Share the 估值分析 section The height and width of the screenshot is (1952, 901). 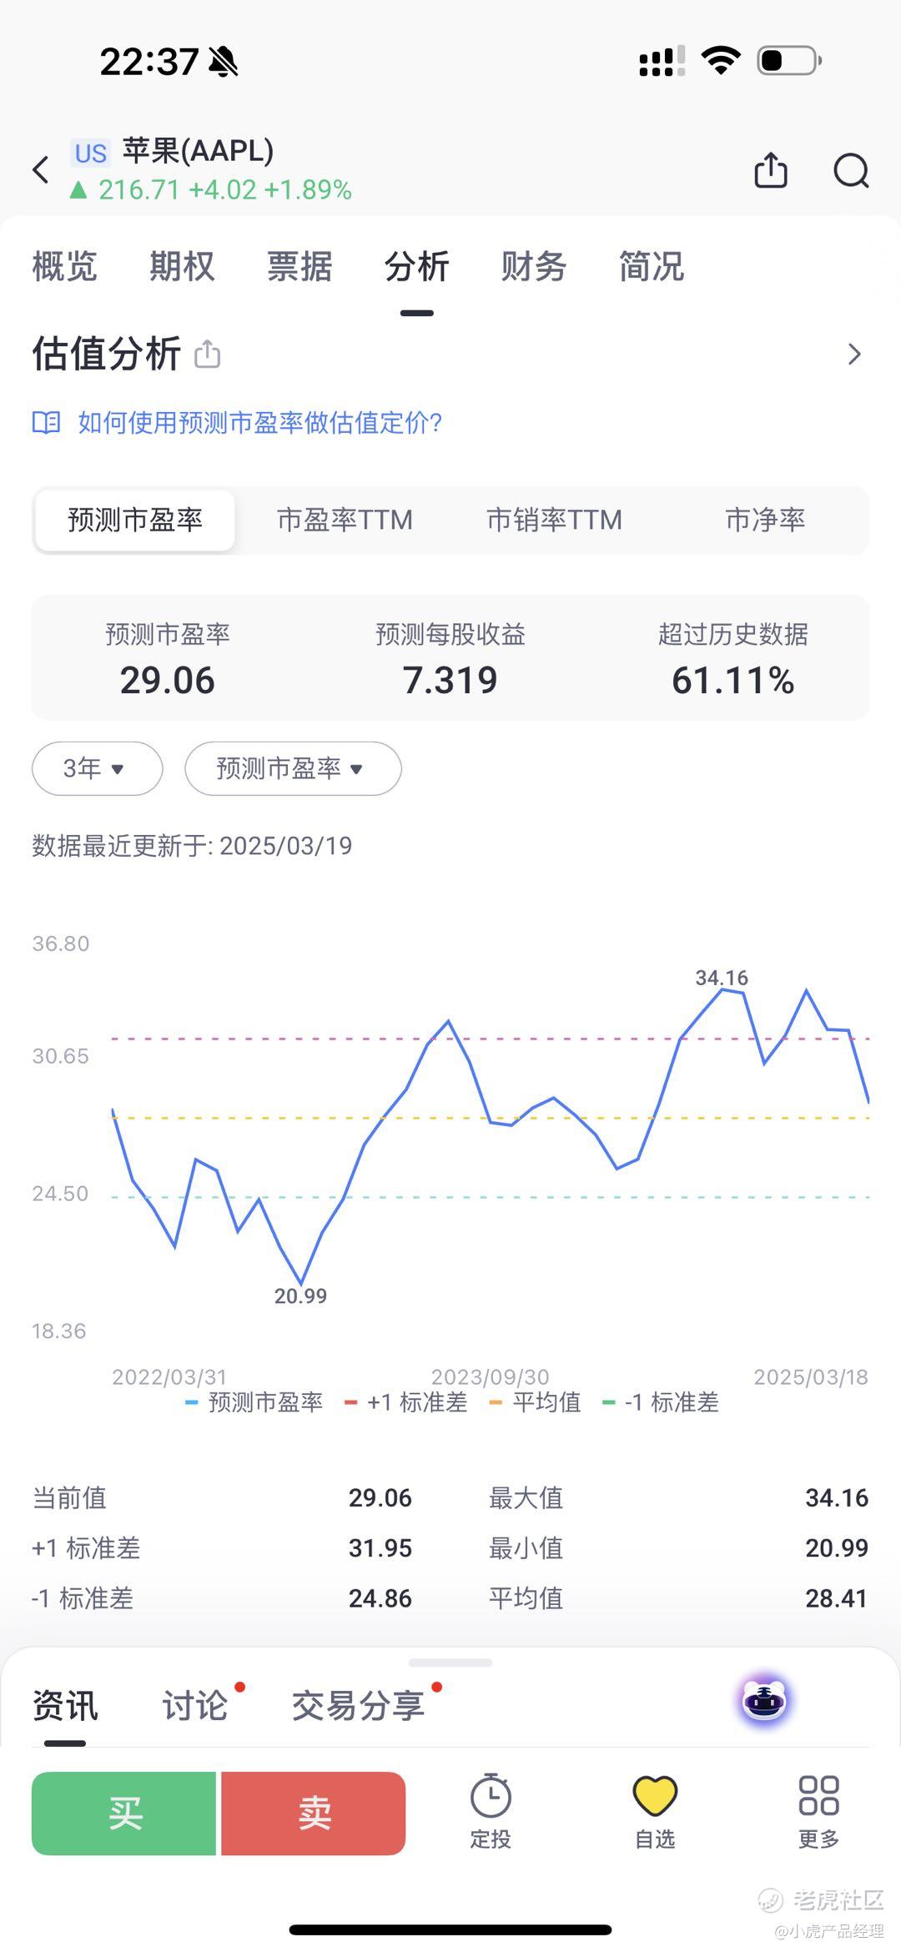click(x=207, y=355)
